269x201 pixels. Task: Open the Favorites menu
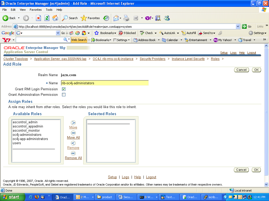pyautogui.click(x=35, y=10)
